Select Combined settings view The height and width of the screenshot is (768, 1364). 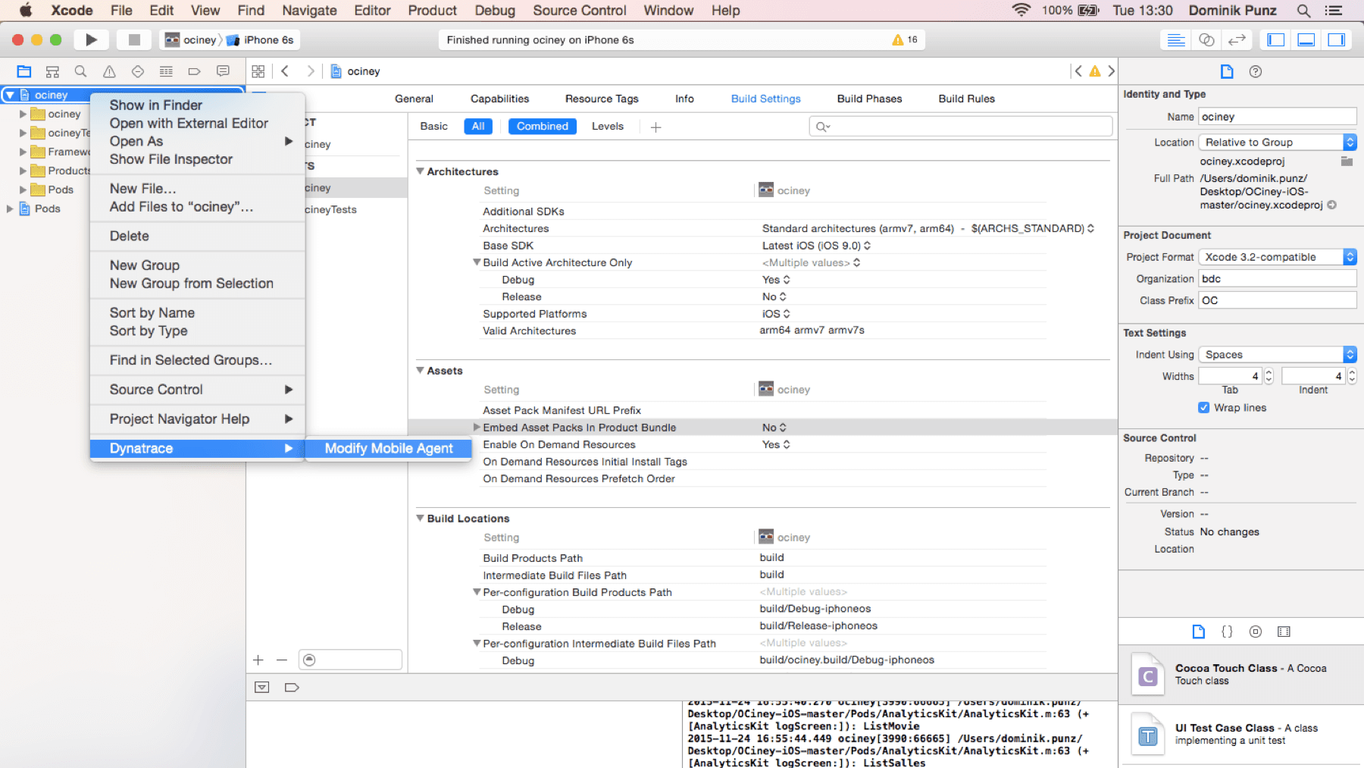tap(543, 127)
